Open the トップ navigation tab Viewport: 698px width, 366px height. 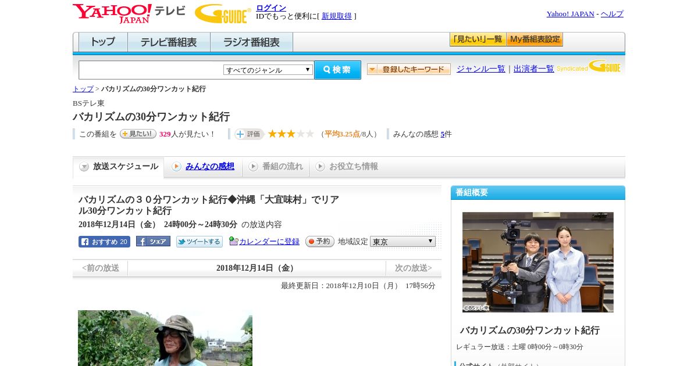pyautogui.click(x=103, y=42)
